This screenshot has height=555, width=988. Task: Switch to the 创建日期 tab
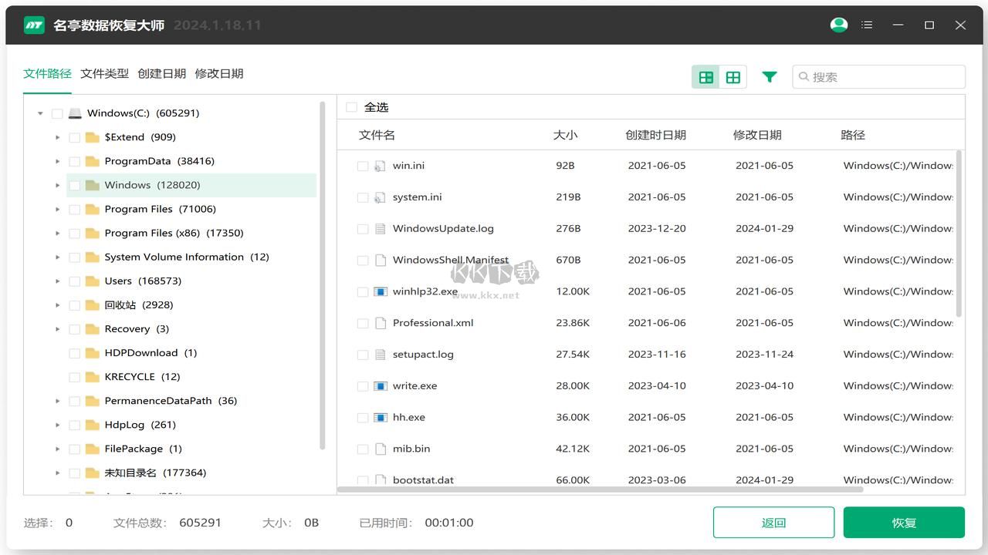tap(161, 74)
